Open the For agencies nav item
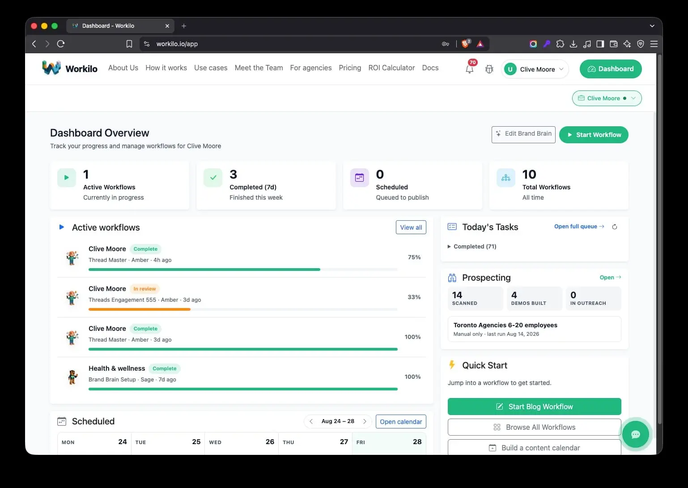The width and height of the screenshot is (688, 488). click(x=311, y=68)
